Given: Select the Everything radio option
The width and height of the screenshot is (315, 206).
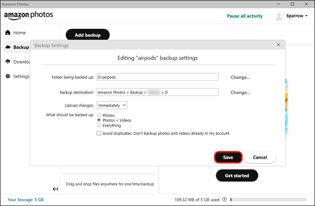Looking at the screenshot, I should (x=99, y=125).
